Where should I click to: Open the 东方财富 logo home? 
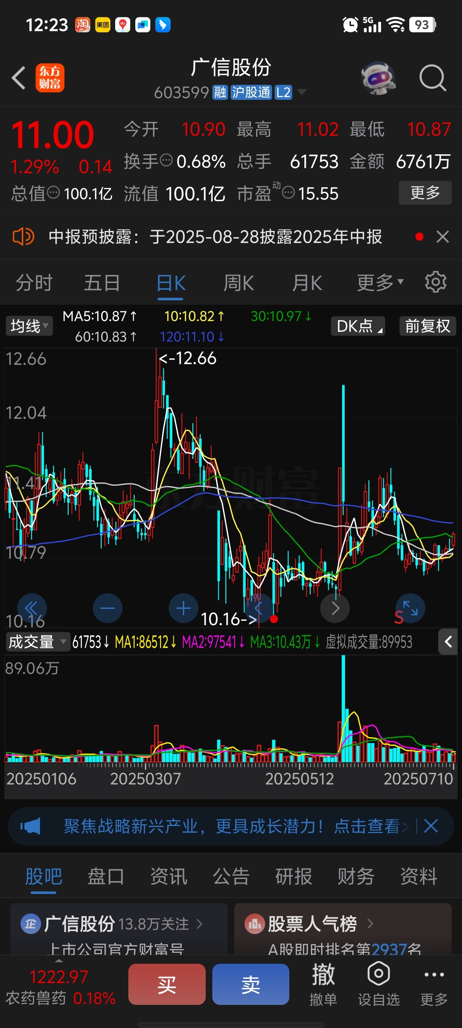(x=50, y=78)
